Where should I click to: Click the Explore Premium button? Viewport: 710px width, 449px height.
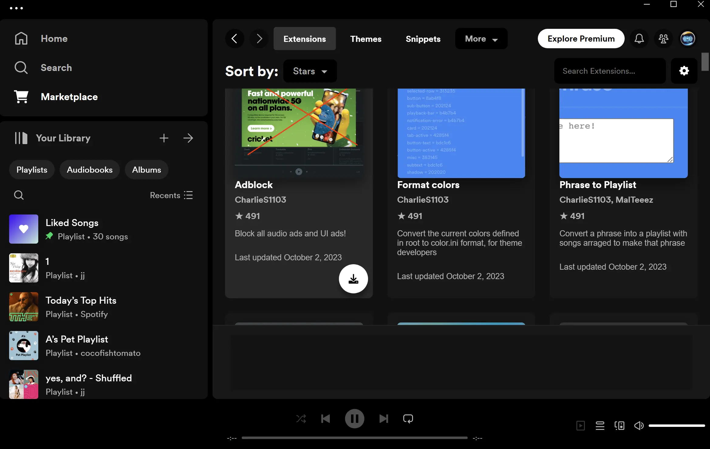[x=581, y=38]
